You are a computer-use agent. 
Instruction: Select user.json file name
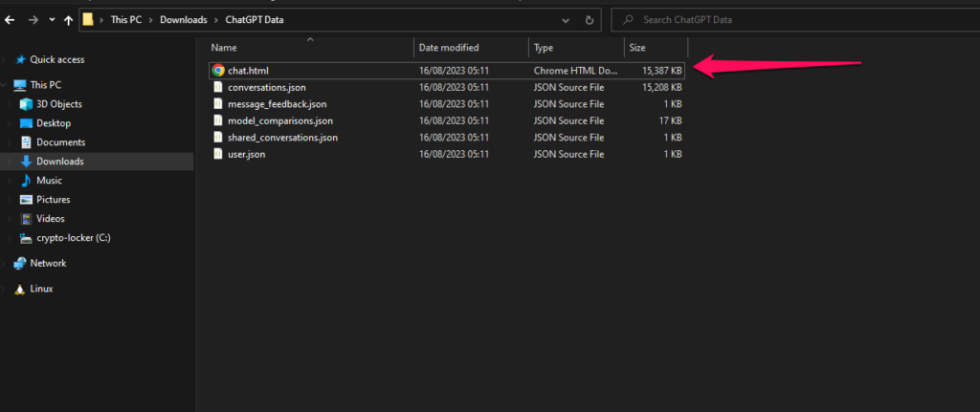point(246,154)
